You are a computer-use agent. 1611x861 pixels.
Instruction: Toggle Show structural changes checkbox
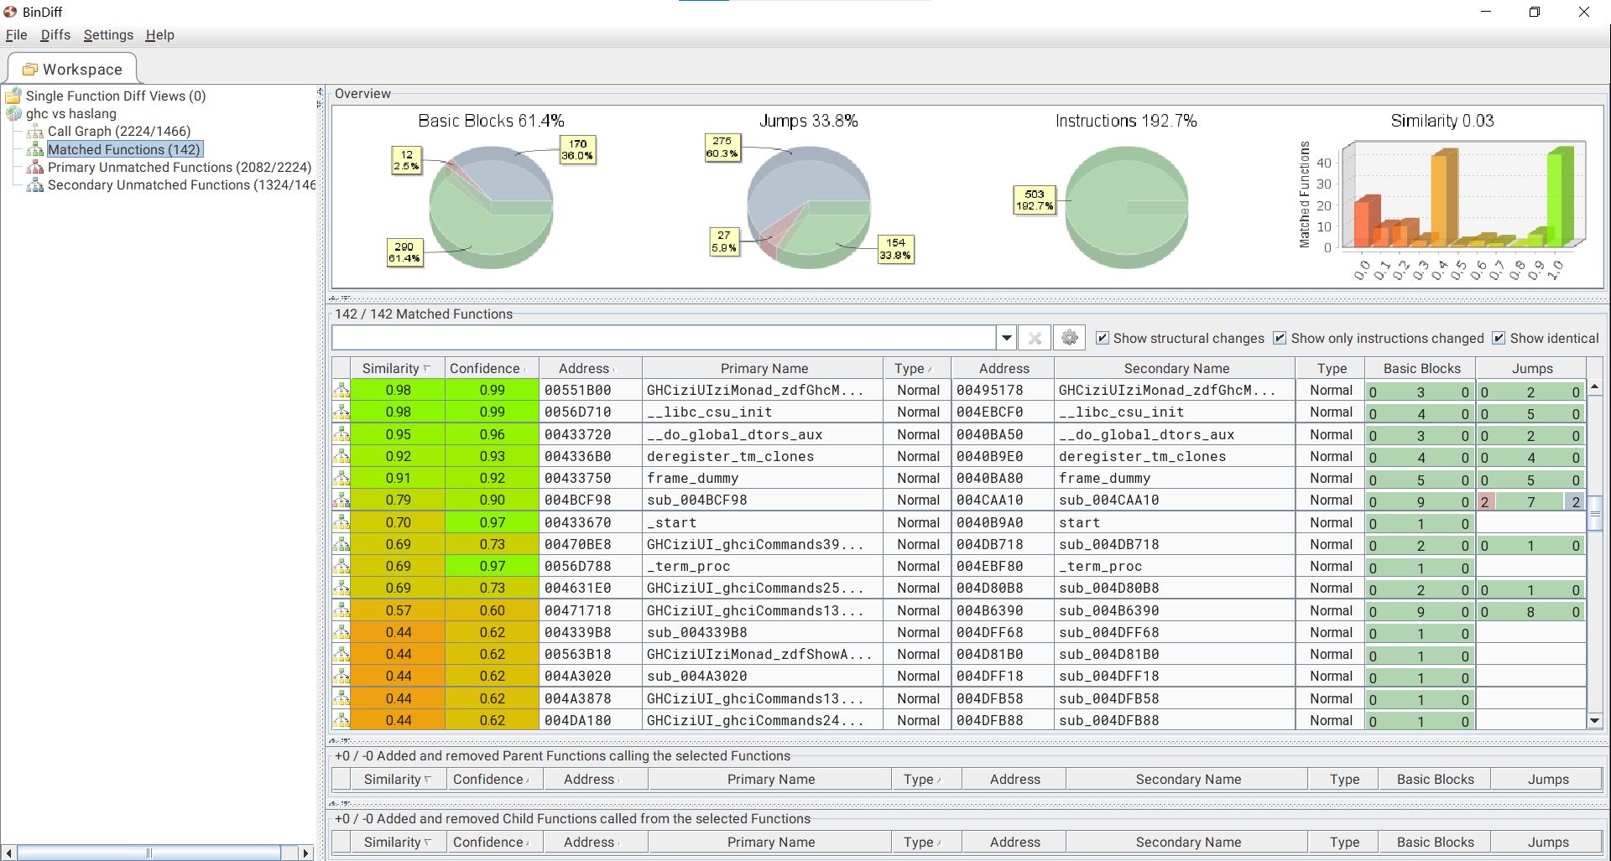(x=1103, y=338)
